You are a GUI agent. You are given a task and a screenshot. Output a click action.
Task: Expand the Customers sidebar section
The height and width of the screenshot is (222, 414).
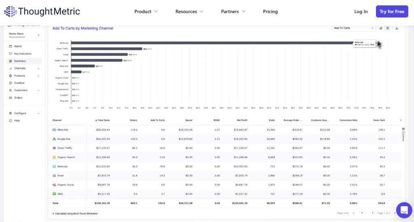click(38, 90)
